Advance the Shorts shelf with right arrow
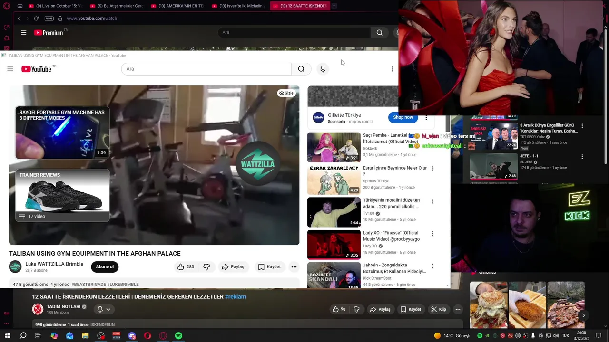Viewport: 609px width, 342px height. click(x=583, y=315)
